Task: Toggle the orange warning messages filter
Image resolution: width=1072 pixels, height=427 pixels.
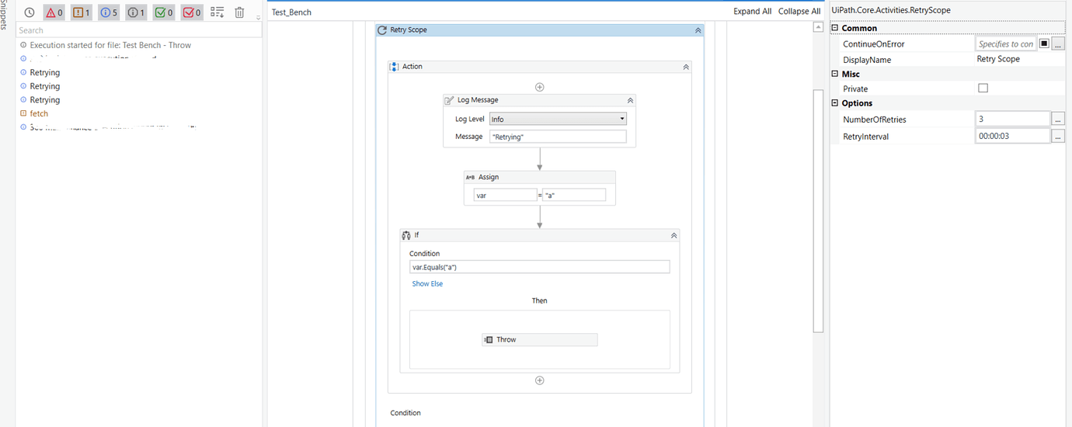Action: [x=81, y=12]
